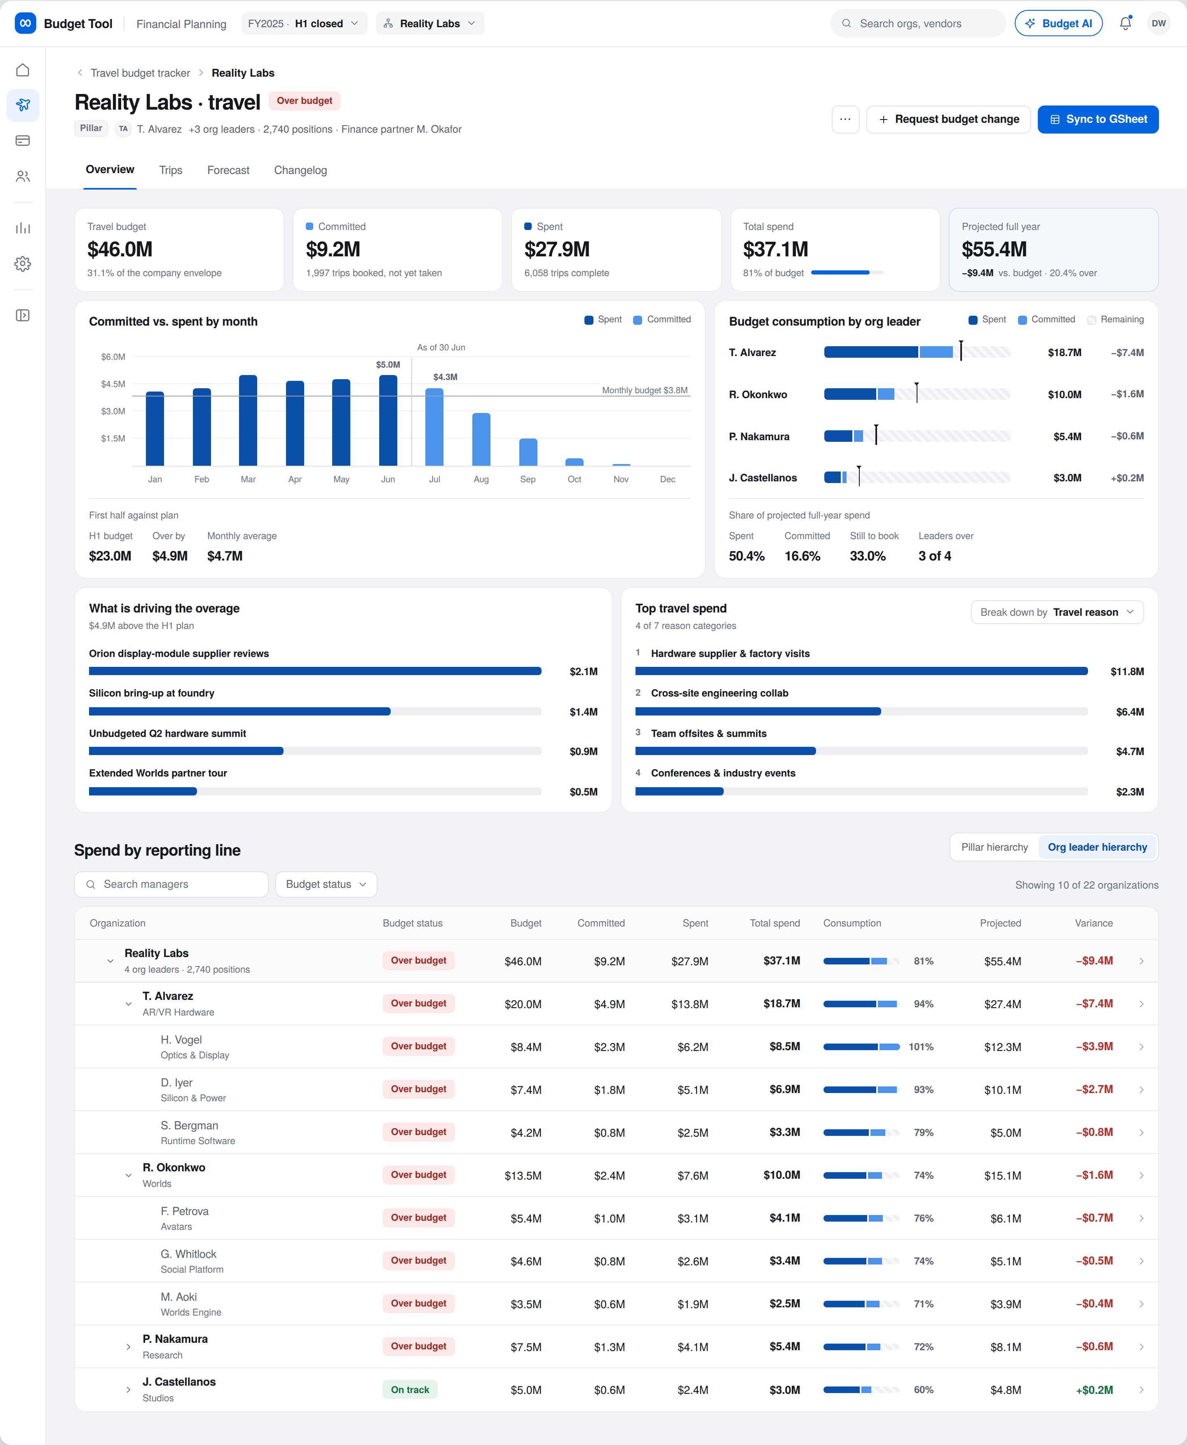This screenshot has height=1445, width=1187.
Task: Open row arrow for D. Iyer row
Action: (1141, 1089)
